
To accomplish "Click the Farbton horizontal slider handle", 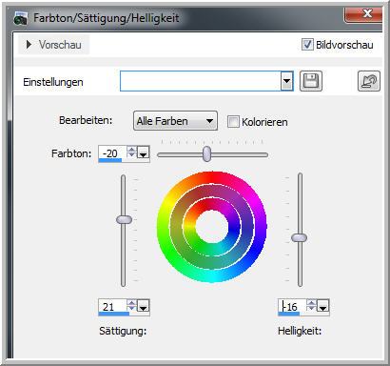I will pyautogui.click(x=206, y=153).
